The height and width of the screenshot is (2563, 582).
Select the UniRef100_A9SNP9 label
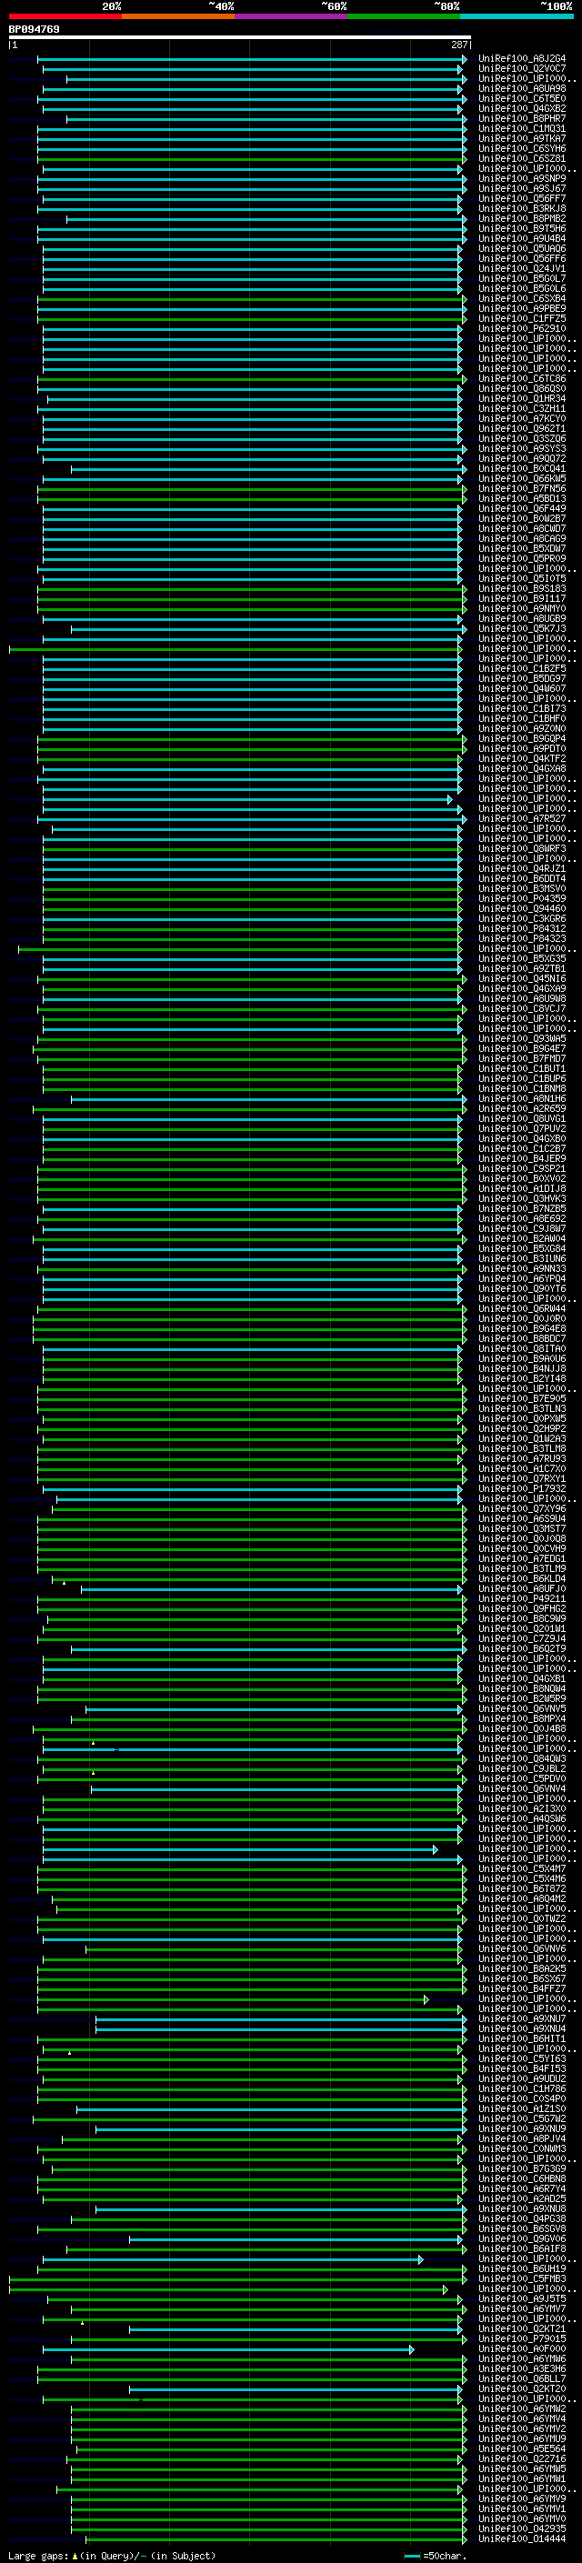[521, 178]
